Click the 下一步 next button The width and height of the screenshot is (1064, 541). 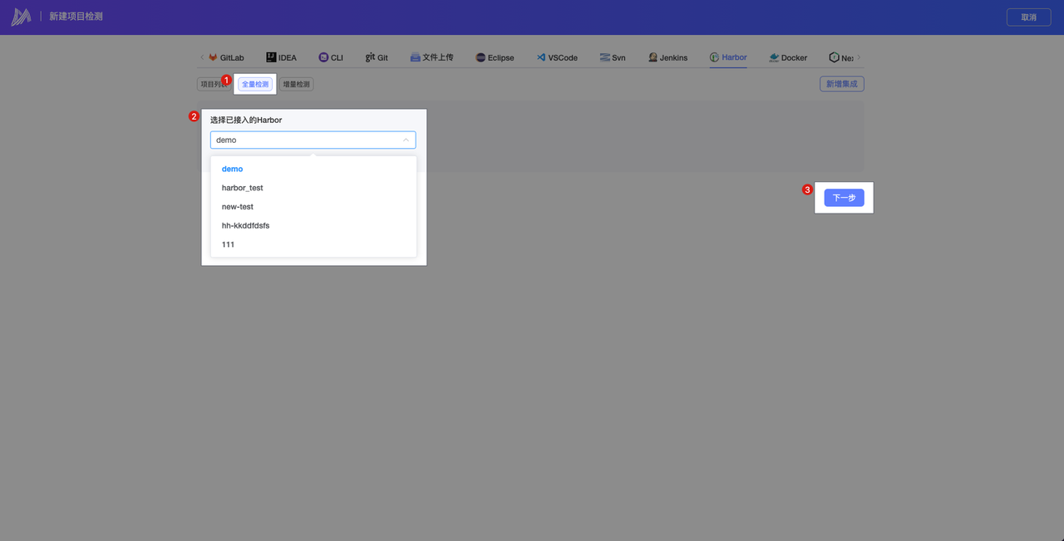(844, 198)
